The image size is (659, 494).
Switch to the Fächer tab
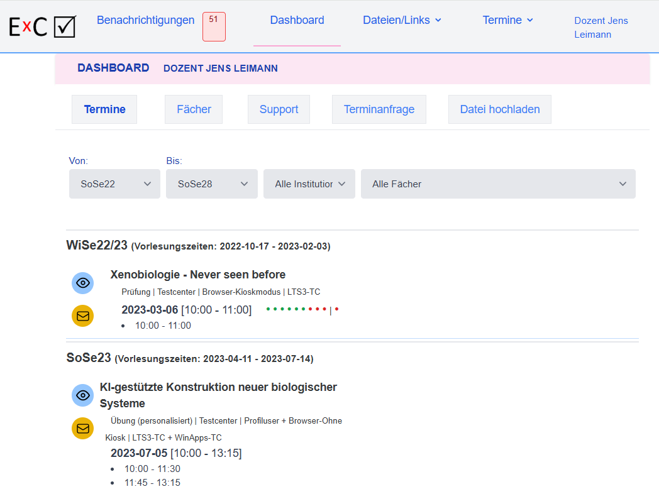pyautogui.click(x=194, y=109)
